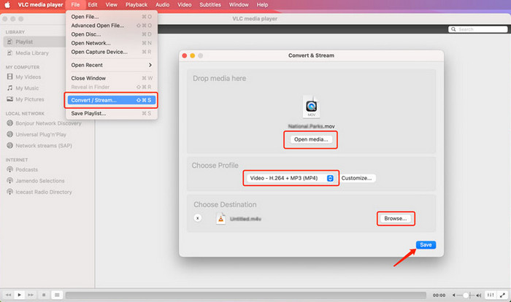This screenshot has height=302, width=511.
Task: Click the stop playback button
Action: click(45, 295)
